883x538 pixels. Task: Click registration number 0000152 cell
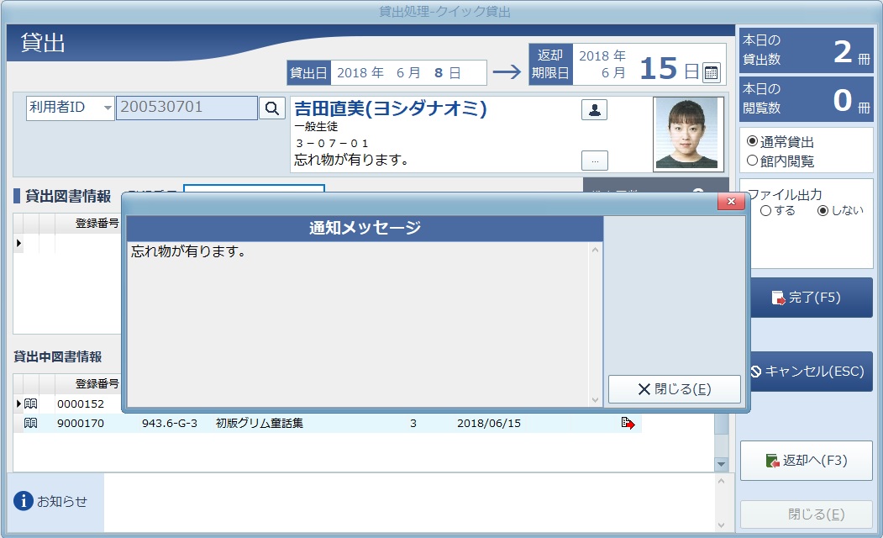pyautogui.click(x=81, y=404)
